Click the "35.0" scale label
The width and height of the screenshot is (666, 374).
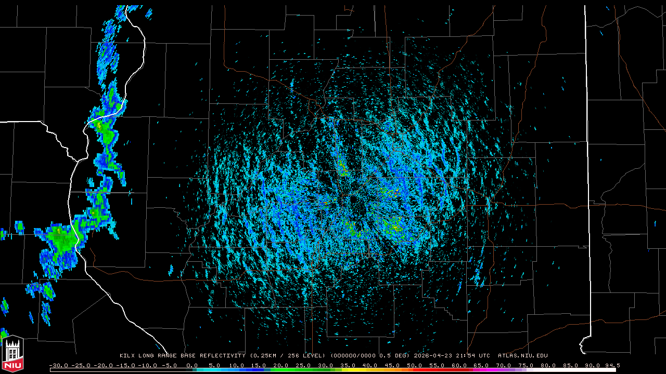tap(348, 365)
